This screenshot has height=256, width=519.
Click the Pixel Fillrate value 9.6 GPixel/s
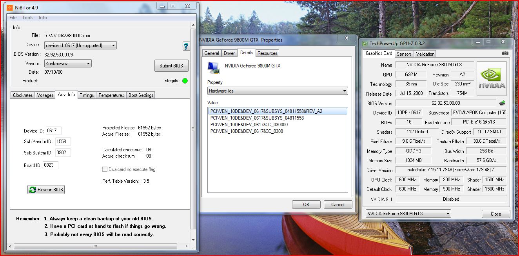[413, 142]
